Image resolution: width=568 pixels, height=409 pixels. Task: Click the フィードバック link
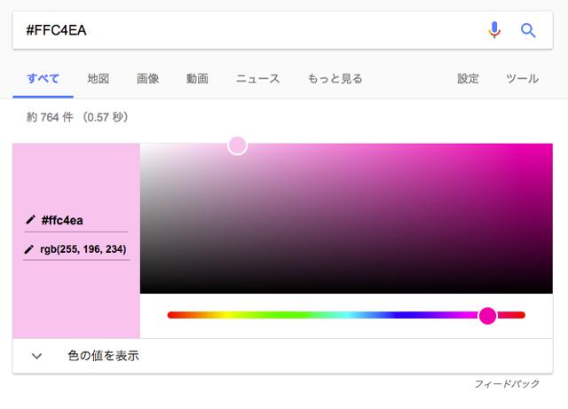(x=507, y=383)
